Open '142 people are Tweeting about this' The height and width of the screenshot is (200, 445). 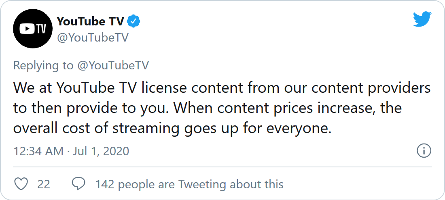tap(189, 184)
